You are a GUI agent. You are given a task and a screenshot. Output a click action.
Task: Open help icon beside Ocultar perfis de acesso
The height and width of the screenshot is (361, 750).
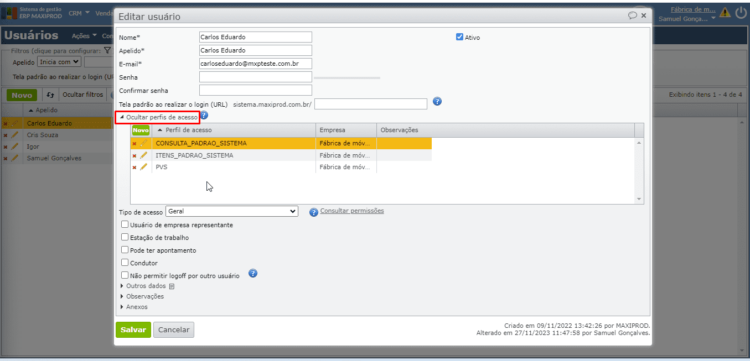(x=204, y=116)
